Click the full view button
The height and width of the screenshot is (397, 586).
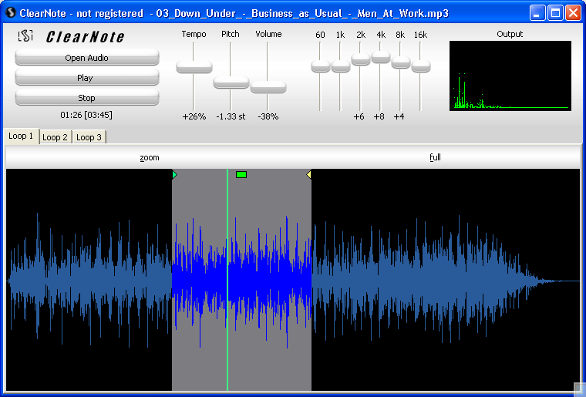tap(435, 157)
